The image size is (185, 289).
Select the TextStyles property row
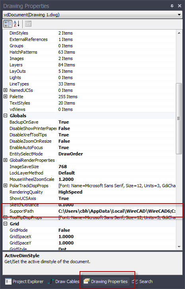point(89,103)
